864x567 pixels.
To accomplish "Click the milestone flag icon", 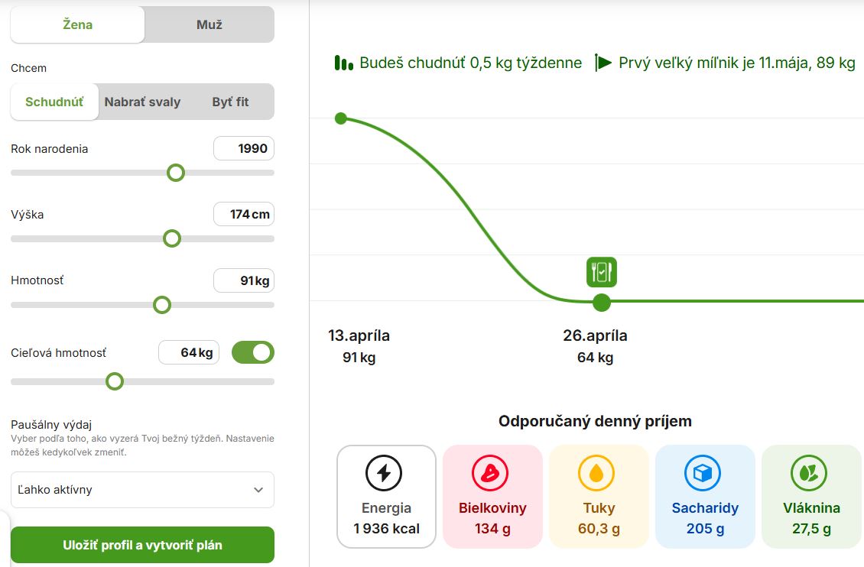I will 603,63.
